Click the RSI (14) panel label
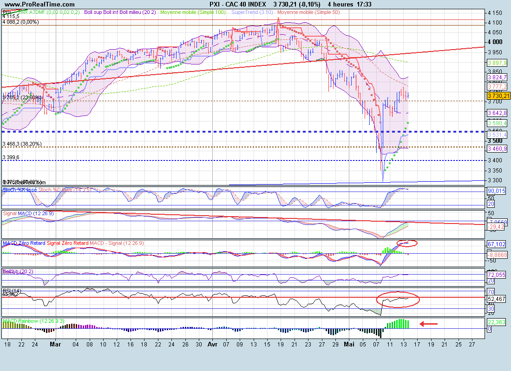 [12, 290]
